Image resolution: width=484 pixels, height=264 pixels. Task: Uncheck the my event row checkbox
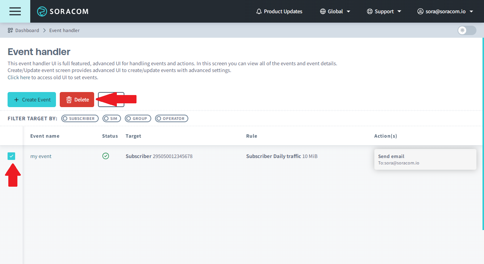[11, 156]
